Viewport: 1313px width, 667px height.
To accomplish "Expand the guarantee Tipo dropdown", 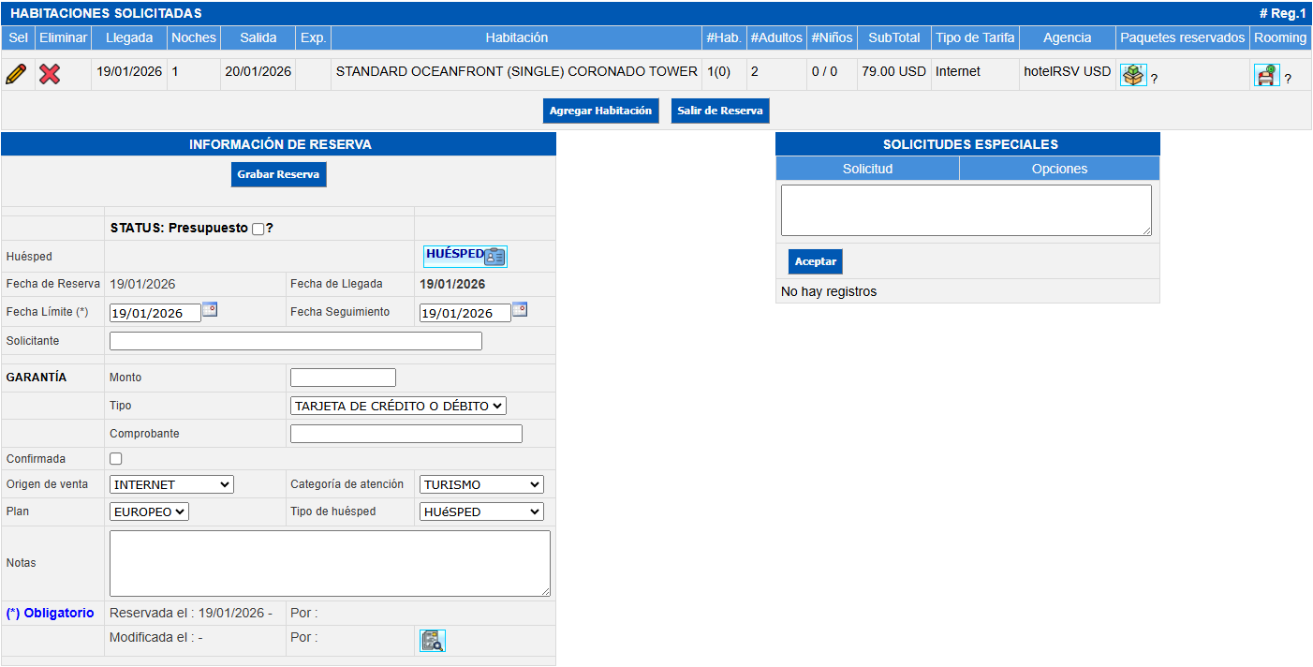I will coord(398,406).
